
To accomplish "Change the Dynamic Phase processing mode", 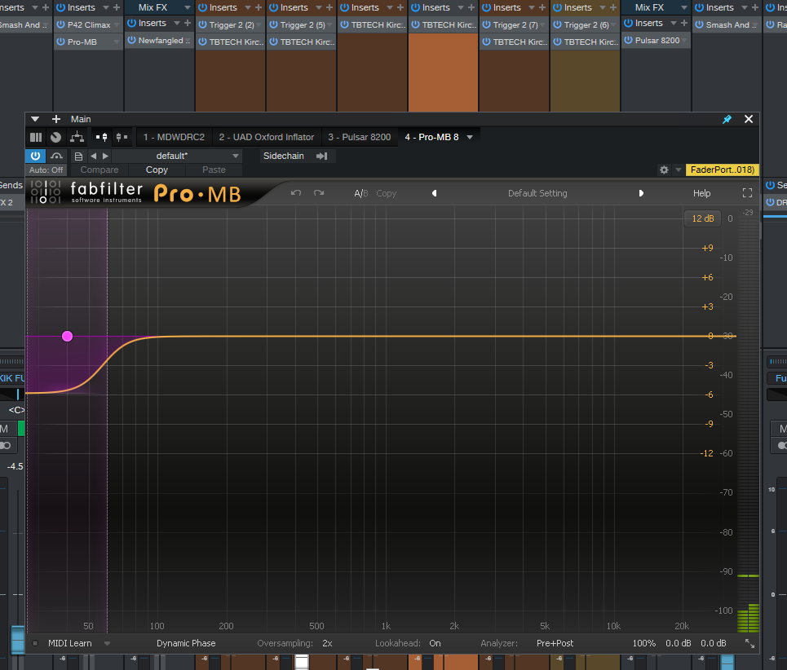I will pyautogui.click(x=186, y=643).
